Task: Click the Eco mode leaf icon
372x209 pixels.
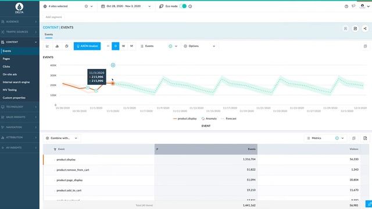Action: 162,6
